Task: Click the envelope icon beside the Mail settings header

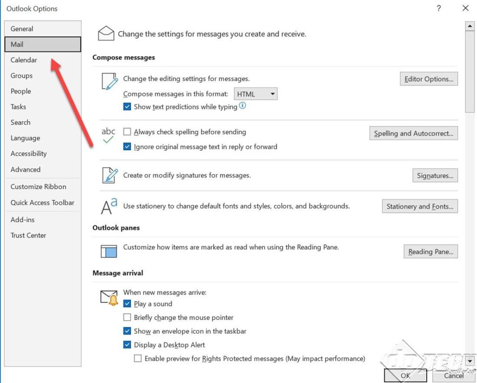Action: point(106,33)
